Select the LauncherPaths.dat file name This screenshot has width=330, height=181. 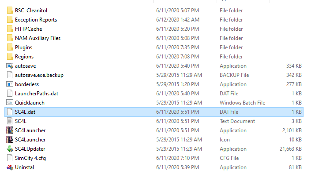coord(37,94)
